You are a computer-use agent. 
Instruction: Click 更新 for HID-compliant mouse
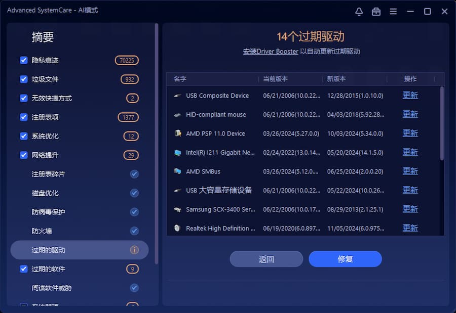410,114
